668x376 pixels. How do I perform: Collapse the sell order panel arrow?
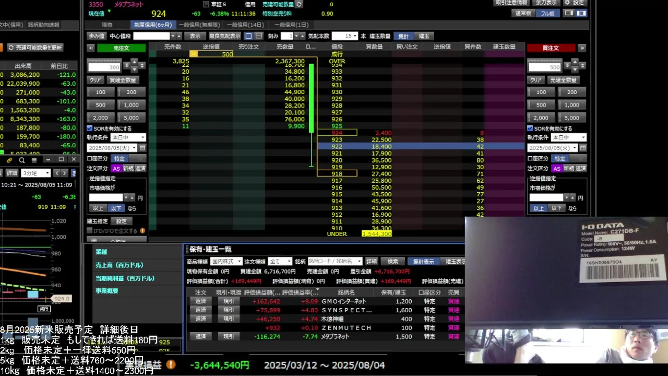pyautogui.click(x=90, y=48)
